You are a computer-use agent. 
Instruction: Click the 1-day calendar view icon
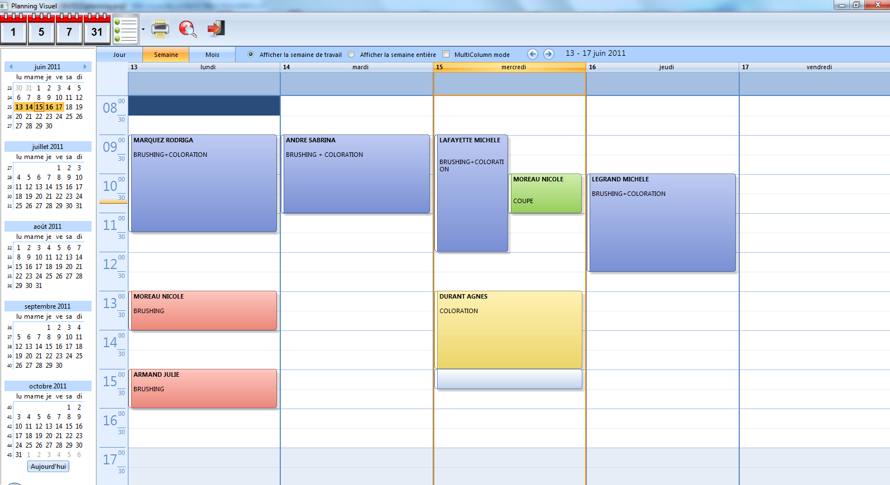tap(13, 30)
